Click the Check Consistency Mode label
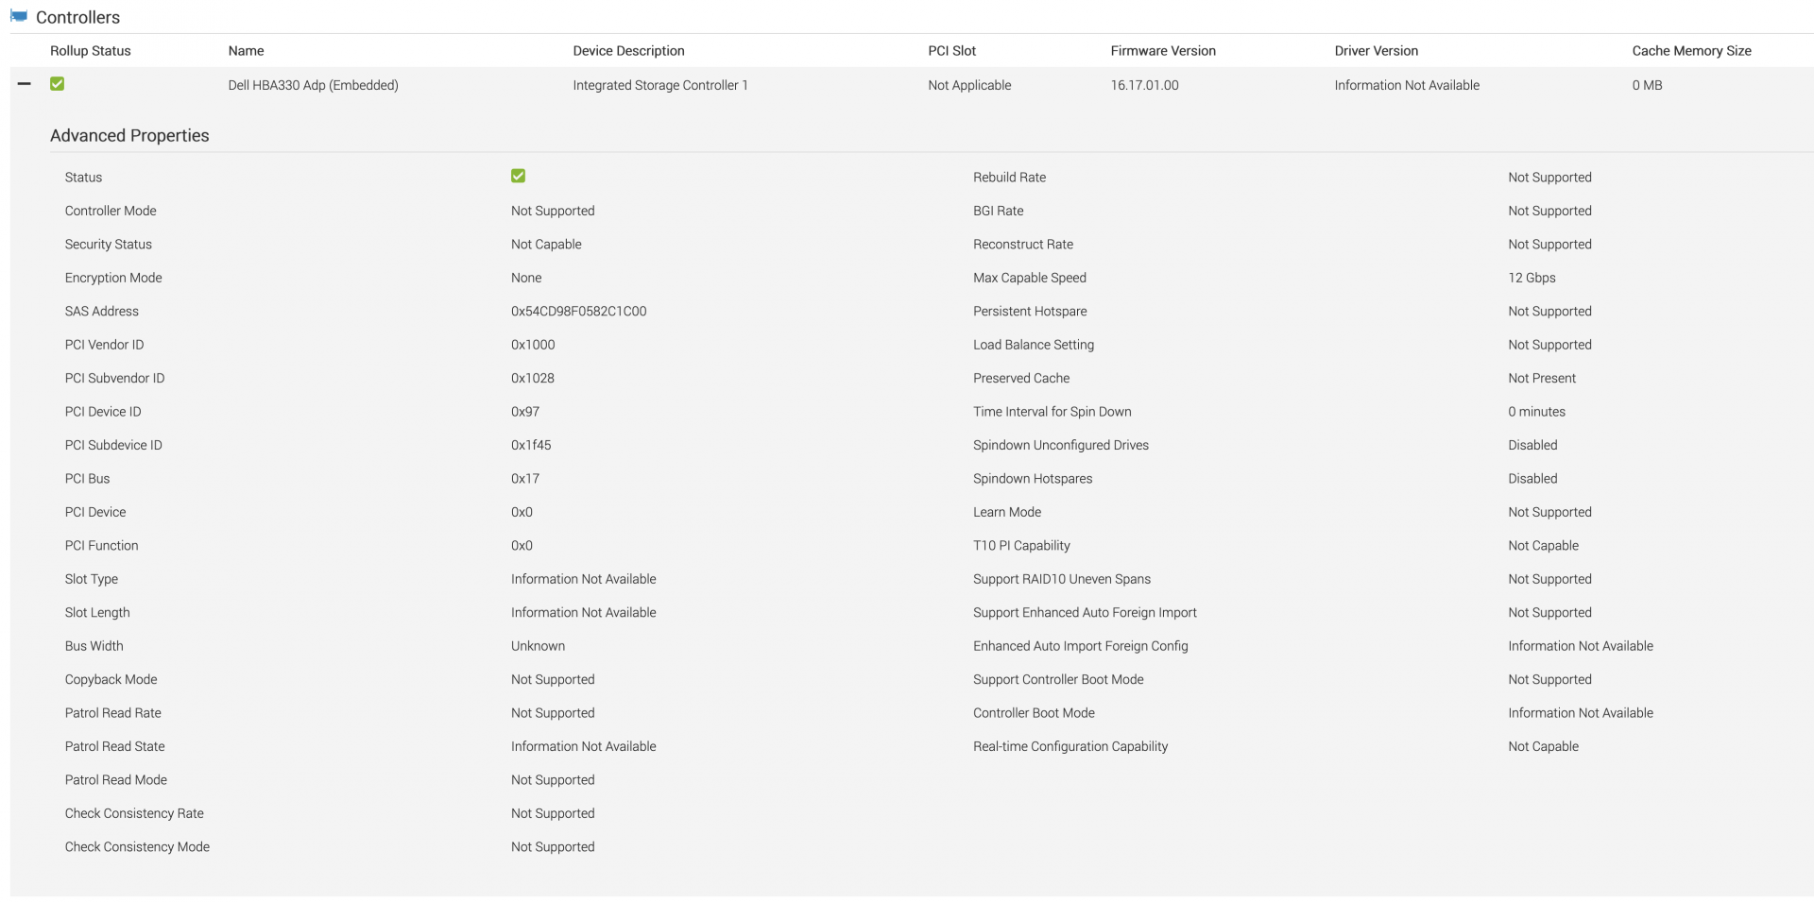1814x902 pixels. click(x=137, y=847)
